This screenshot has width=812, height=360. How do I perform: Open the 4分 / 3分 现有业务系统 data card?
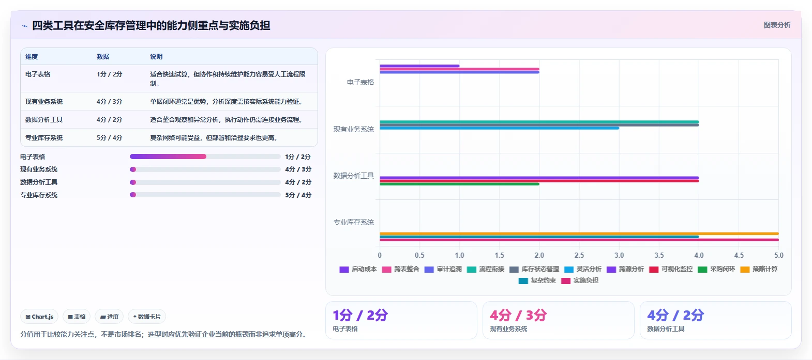coord(559,320)
